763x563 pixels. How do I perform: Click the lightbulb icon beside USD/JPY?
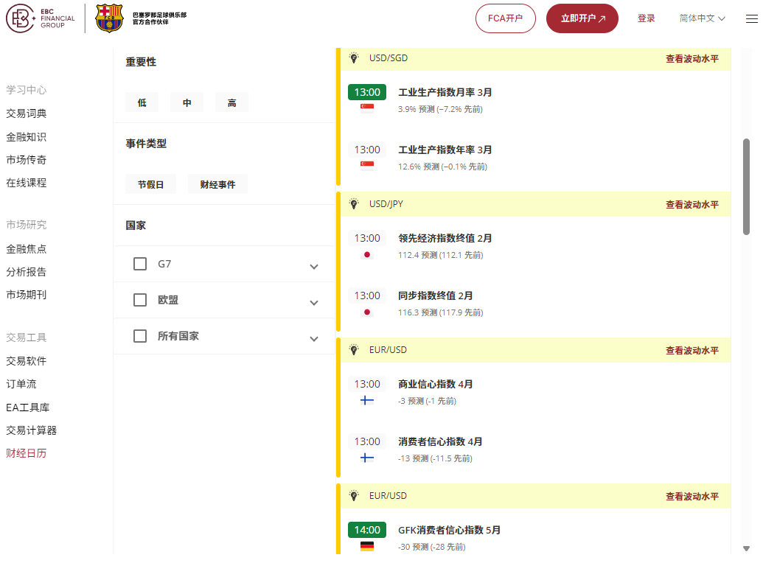(354, 204)
